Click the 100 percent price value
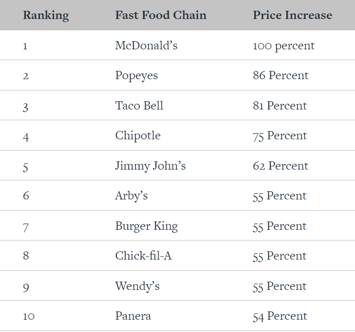Viewport: 355px width, 332px height. pos(284,46)
